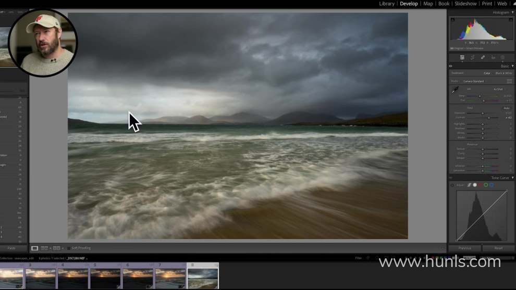Switch to the Library module
The height and width of the screenshot is (290, 516).
pos(387,4)
